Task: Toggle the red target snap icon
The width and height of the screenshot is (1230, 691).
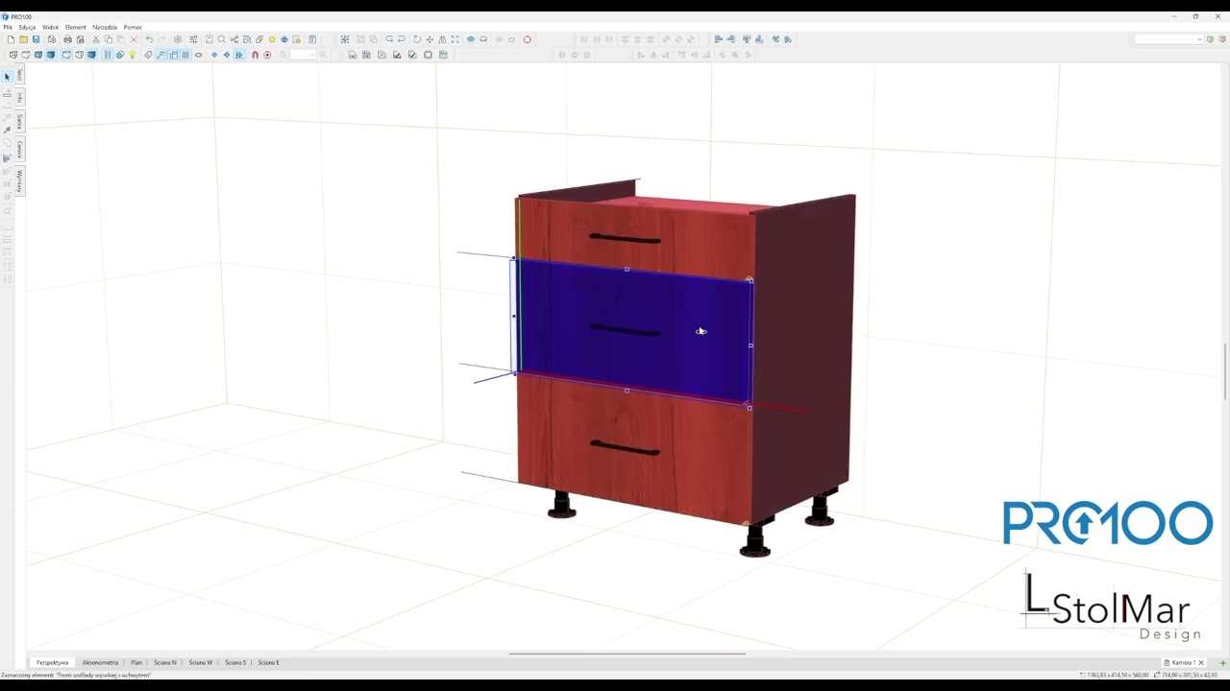Action: coord(267,55)
